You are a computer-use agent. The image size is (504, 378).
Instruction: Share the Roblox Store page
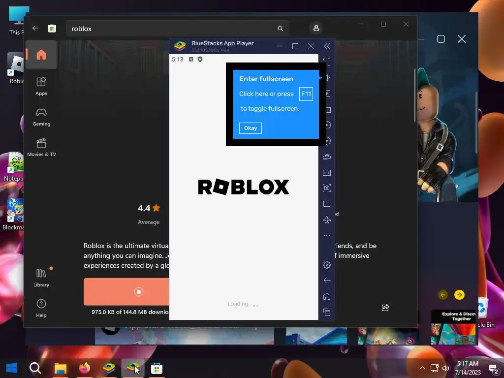[385, 308]
